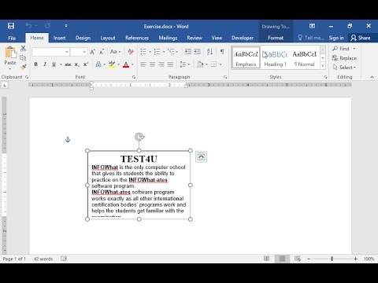378x283 pixels.
Task: Toggle Bold formatting
Action: (x=36, y=64)
